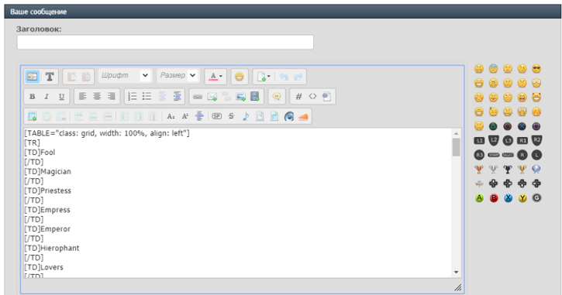
Task: Click the redo arrow
Action: click(x=298, y=76)
